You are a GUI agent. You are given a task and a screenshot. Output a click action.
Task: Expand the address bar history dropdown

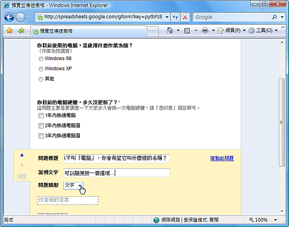(167, 17)
